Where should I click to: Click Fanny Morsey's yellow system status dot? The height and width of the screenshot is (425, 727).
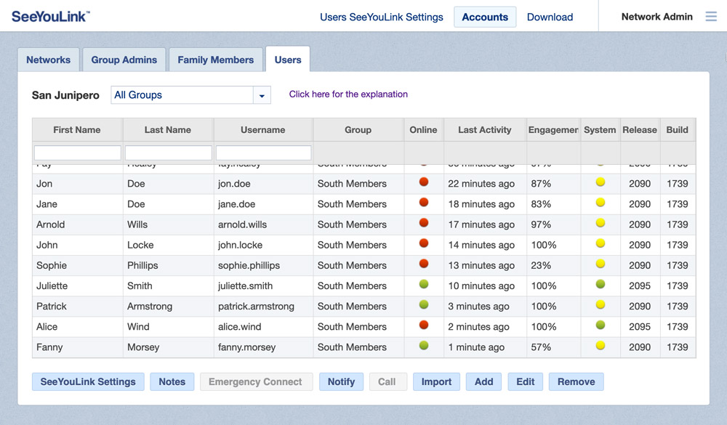[601, 345]
